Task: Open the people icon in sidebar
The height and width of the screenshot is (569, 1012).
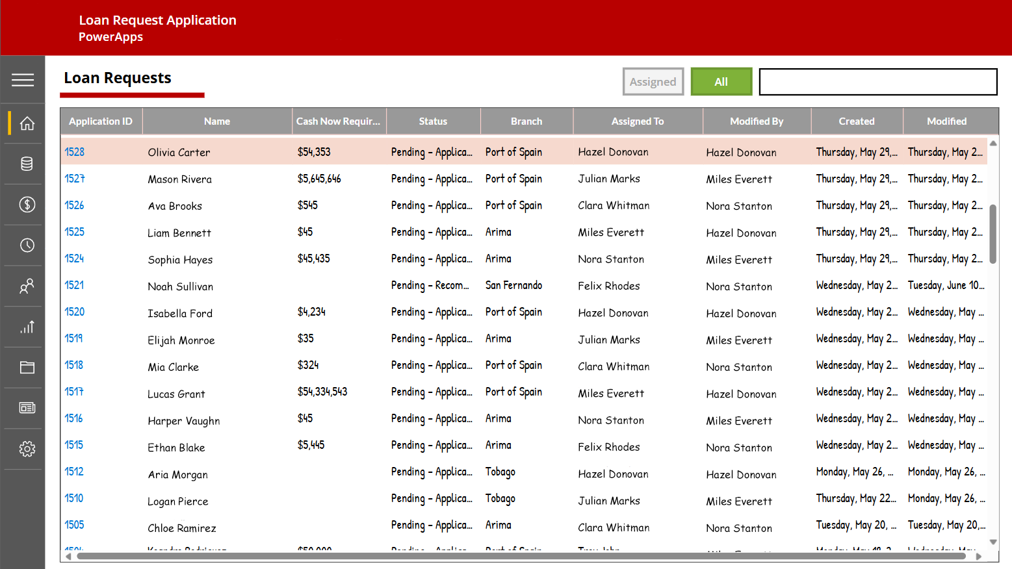Action: click(x=27, y=286)
